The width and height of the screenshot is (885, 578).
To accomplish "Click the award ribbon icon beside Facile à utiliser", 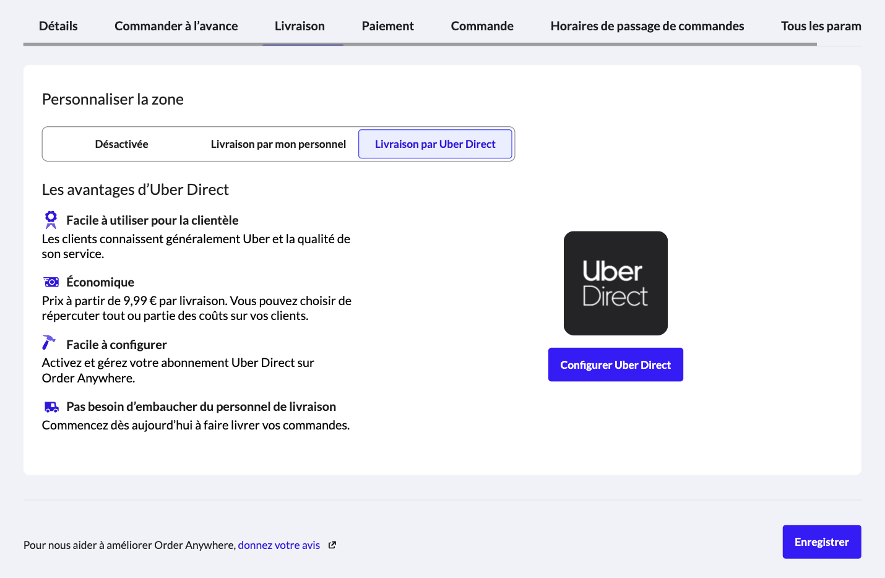I will point(51,220).
